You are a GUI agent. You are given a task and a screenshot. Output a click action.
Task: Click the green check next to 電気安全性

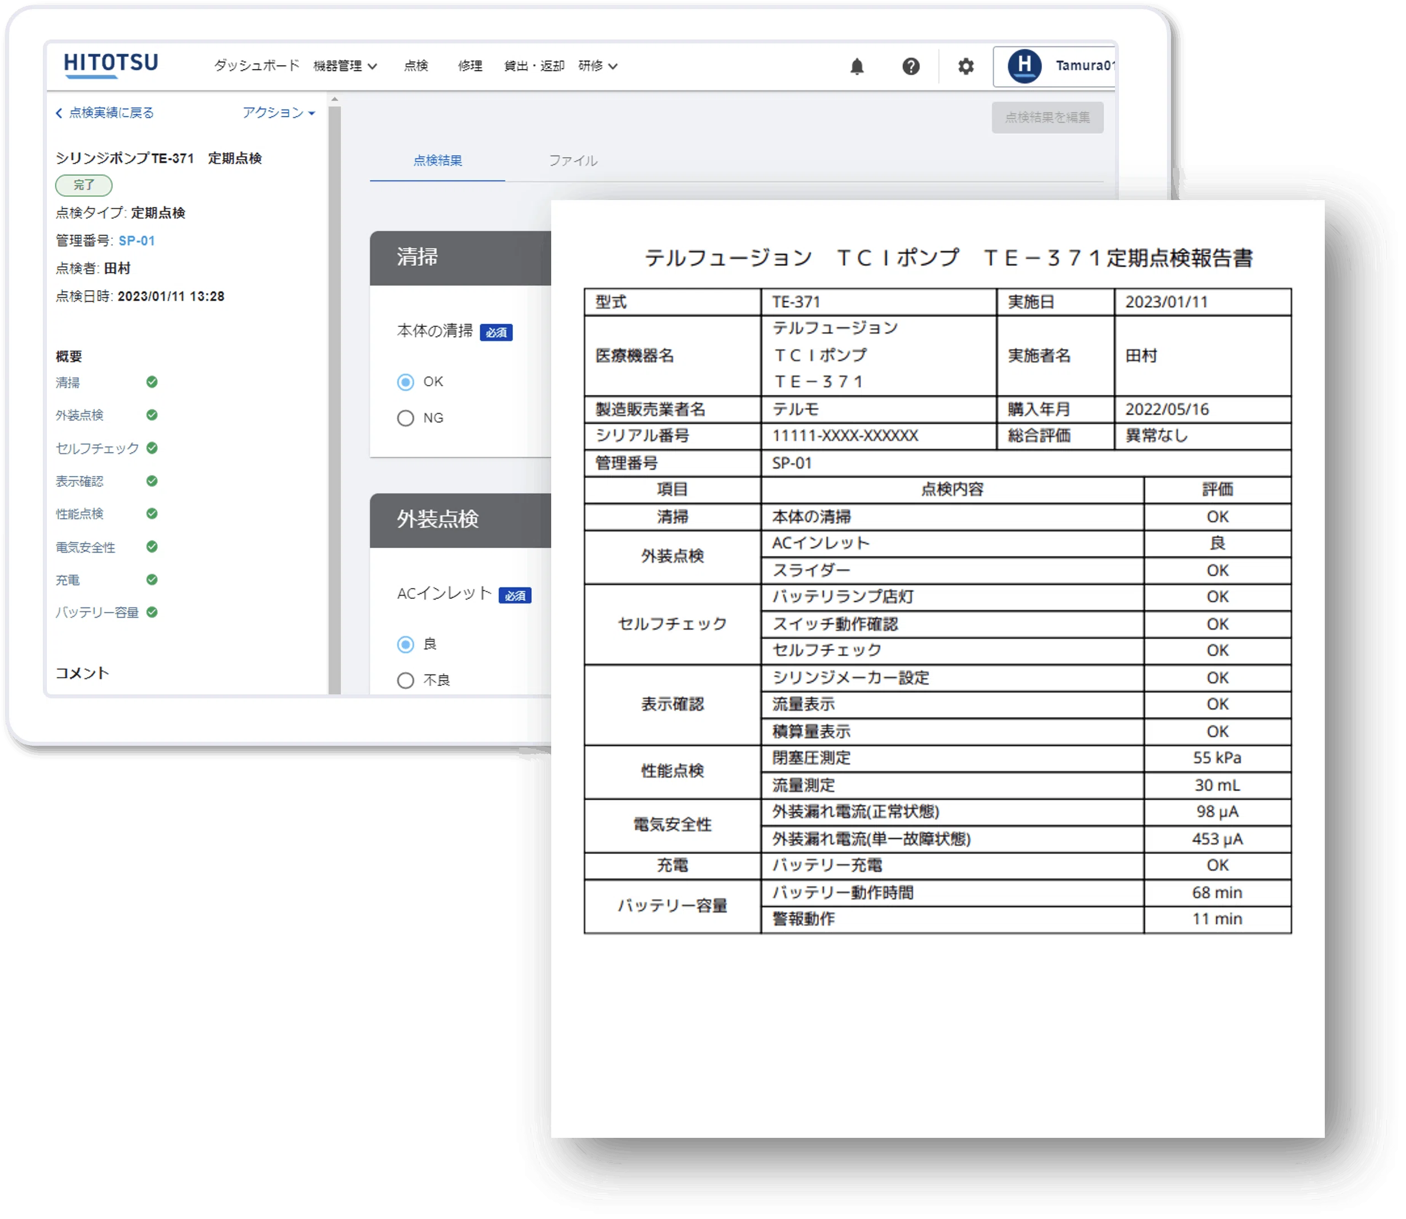tap(152, 546)
